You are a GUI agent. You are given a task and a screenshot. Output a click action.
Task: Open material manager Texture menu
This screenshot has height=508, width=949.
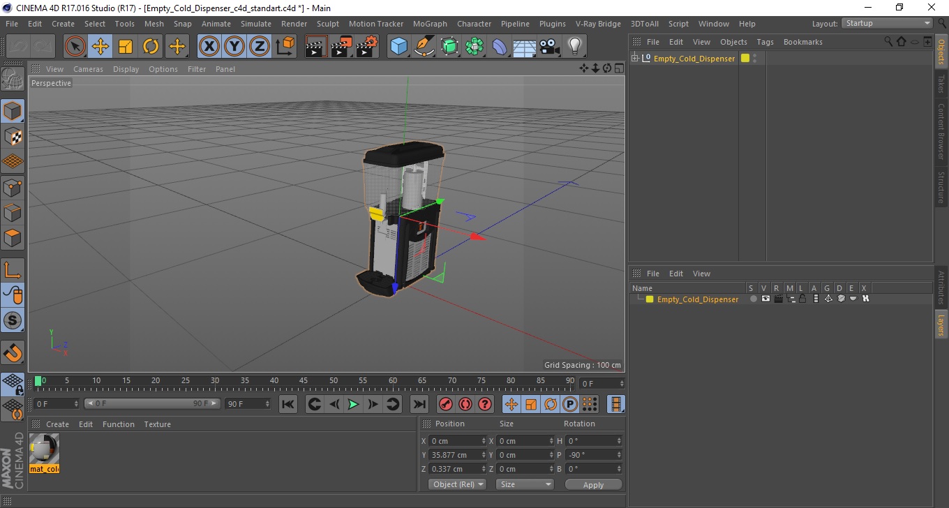point(157,424)
